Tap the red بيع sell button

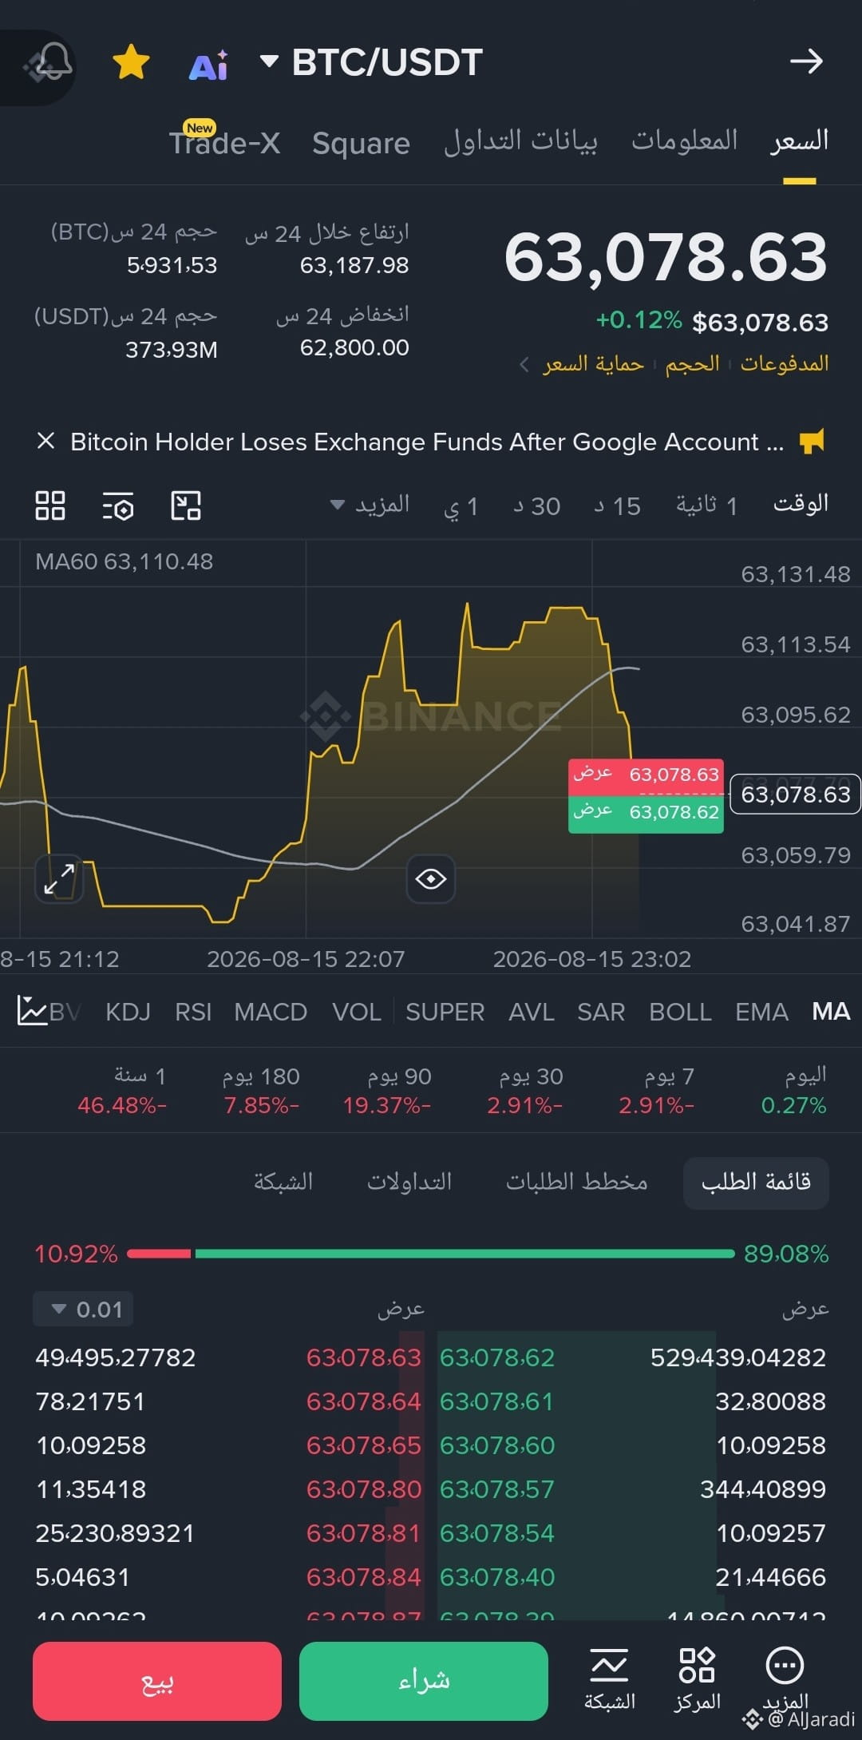(157, 1681)
